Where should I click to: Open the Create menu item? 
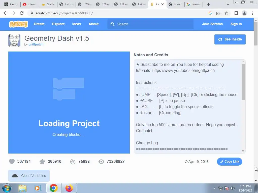39,24
